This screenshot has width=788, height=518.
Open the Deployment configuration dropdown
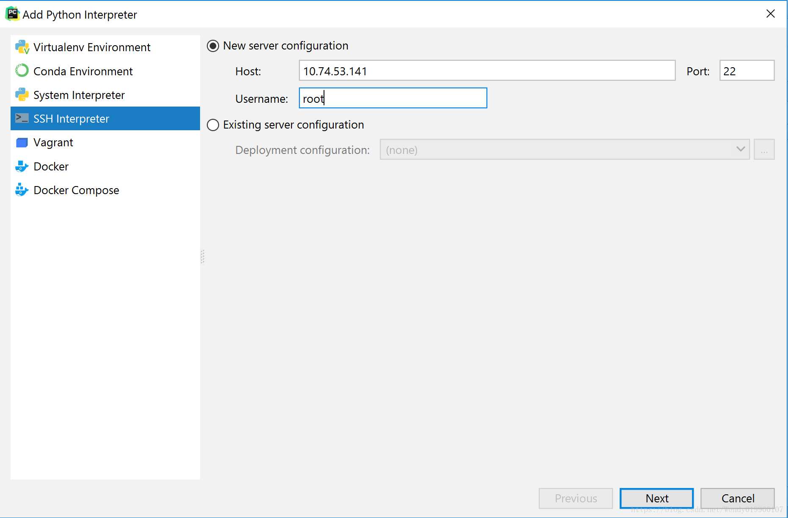565,150
